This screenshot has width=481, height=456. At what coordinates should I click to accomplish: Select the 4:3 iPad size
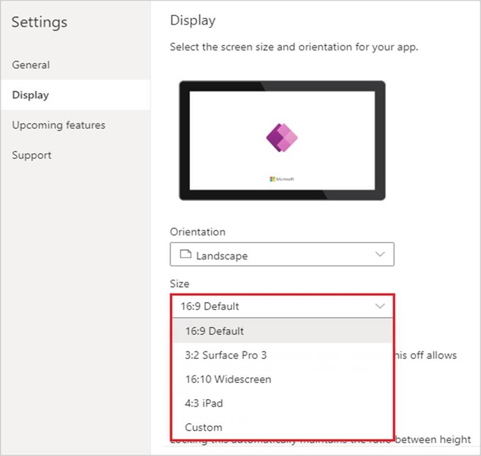(203, 403)
